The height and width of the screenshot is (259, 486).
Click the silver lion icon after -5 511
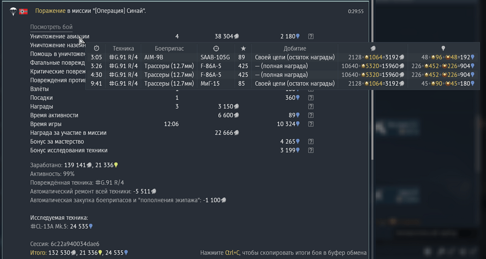click(154, 191)
